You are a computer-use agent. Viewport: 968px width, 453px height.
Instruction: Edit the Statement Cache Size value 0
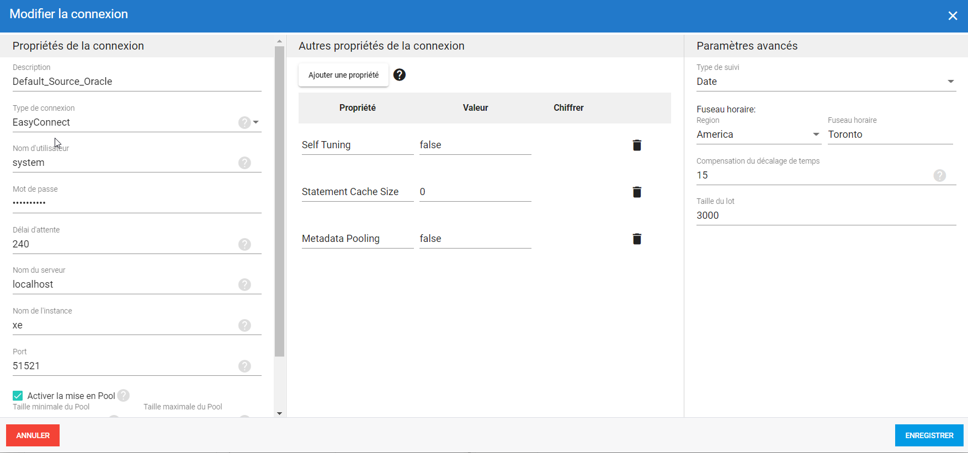coord(475,192)
